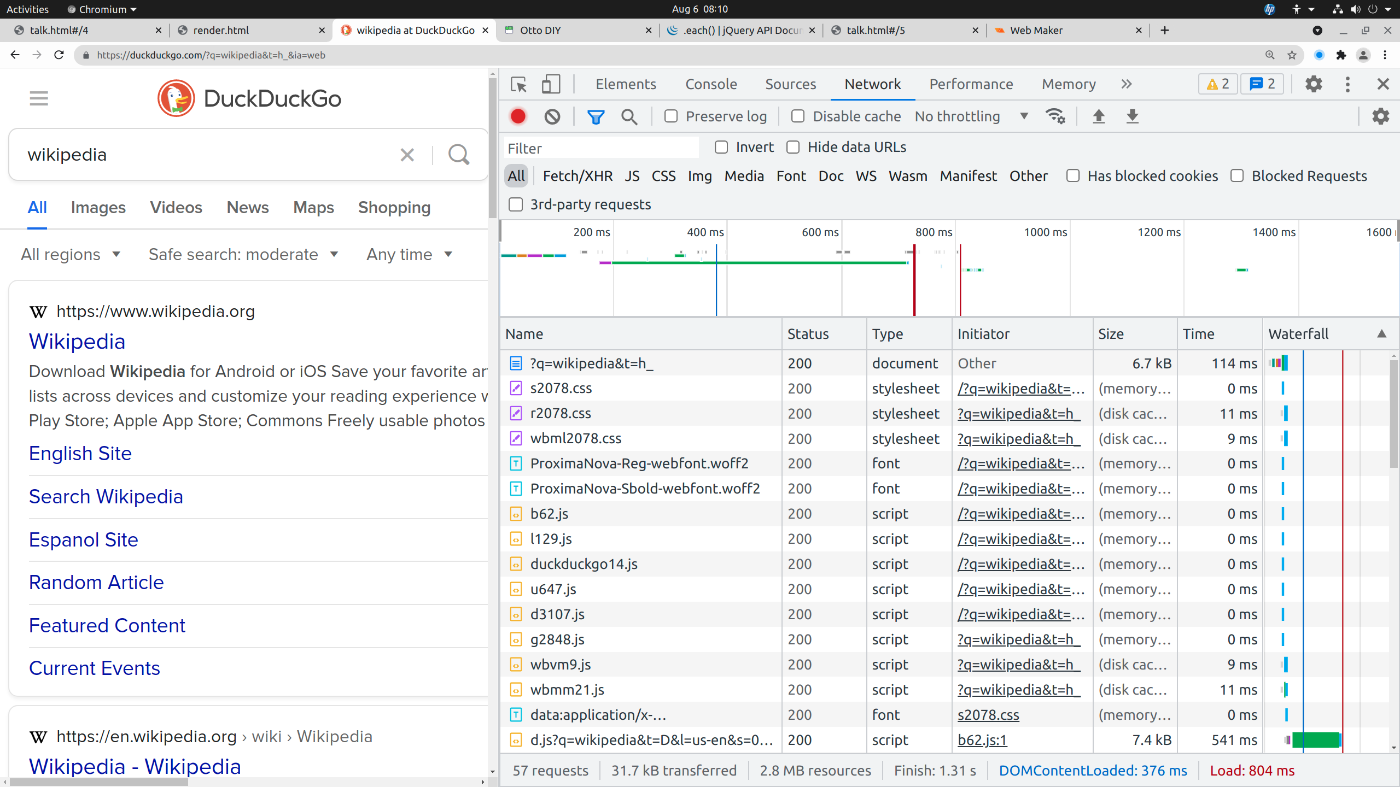Expand the All regions dropdown

tap(71, 255)
